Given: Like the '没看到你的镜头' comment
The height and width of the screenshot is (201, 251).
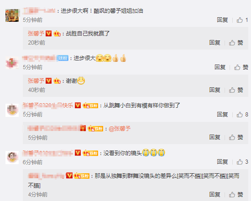Looking at the screenshot, I should 242,162.
